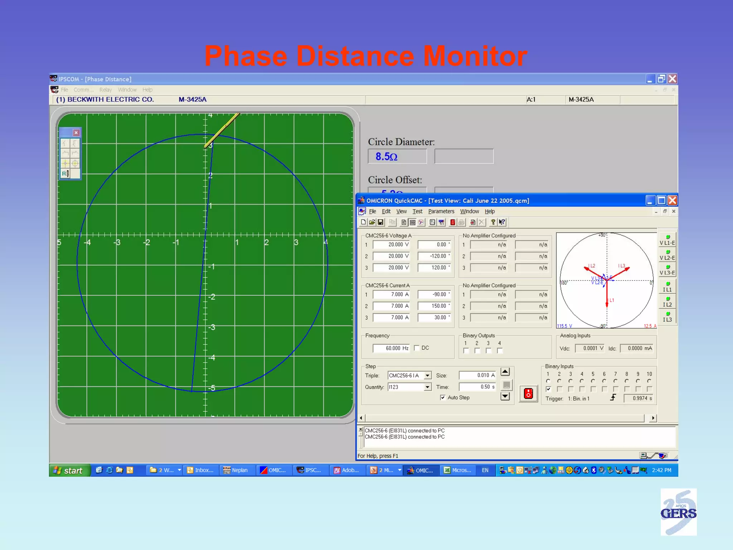Open the report view icon in QuickCMC toolbar
The height and width of the screenshot is (550, 733).
coord(404,222)
